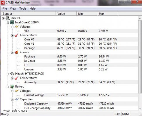Select the Assembly temperature row
The image size is (142, 116).
click(x=81, y=82)
